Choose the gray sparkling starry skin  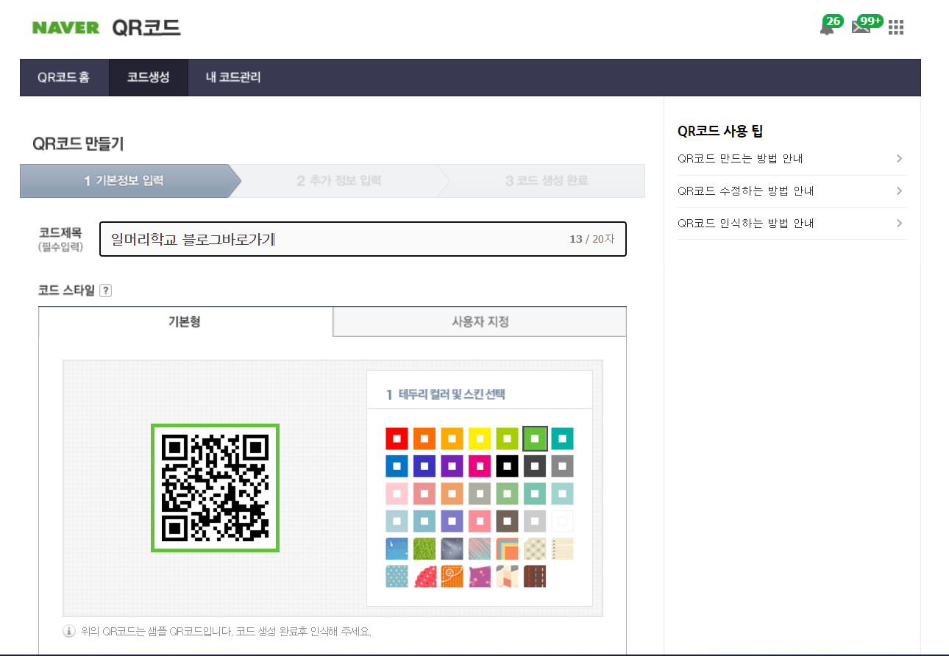[452, 549]
